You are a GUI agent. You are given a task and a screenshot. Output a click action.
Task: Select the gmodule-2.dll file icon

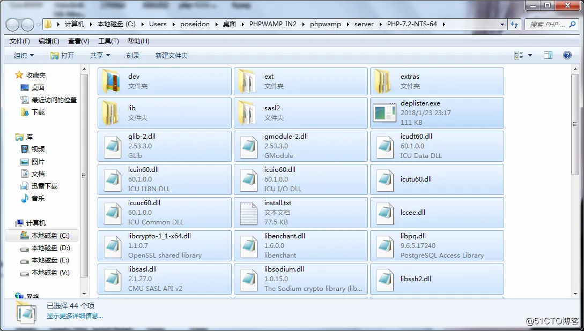point(249,146)
